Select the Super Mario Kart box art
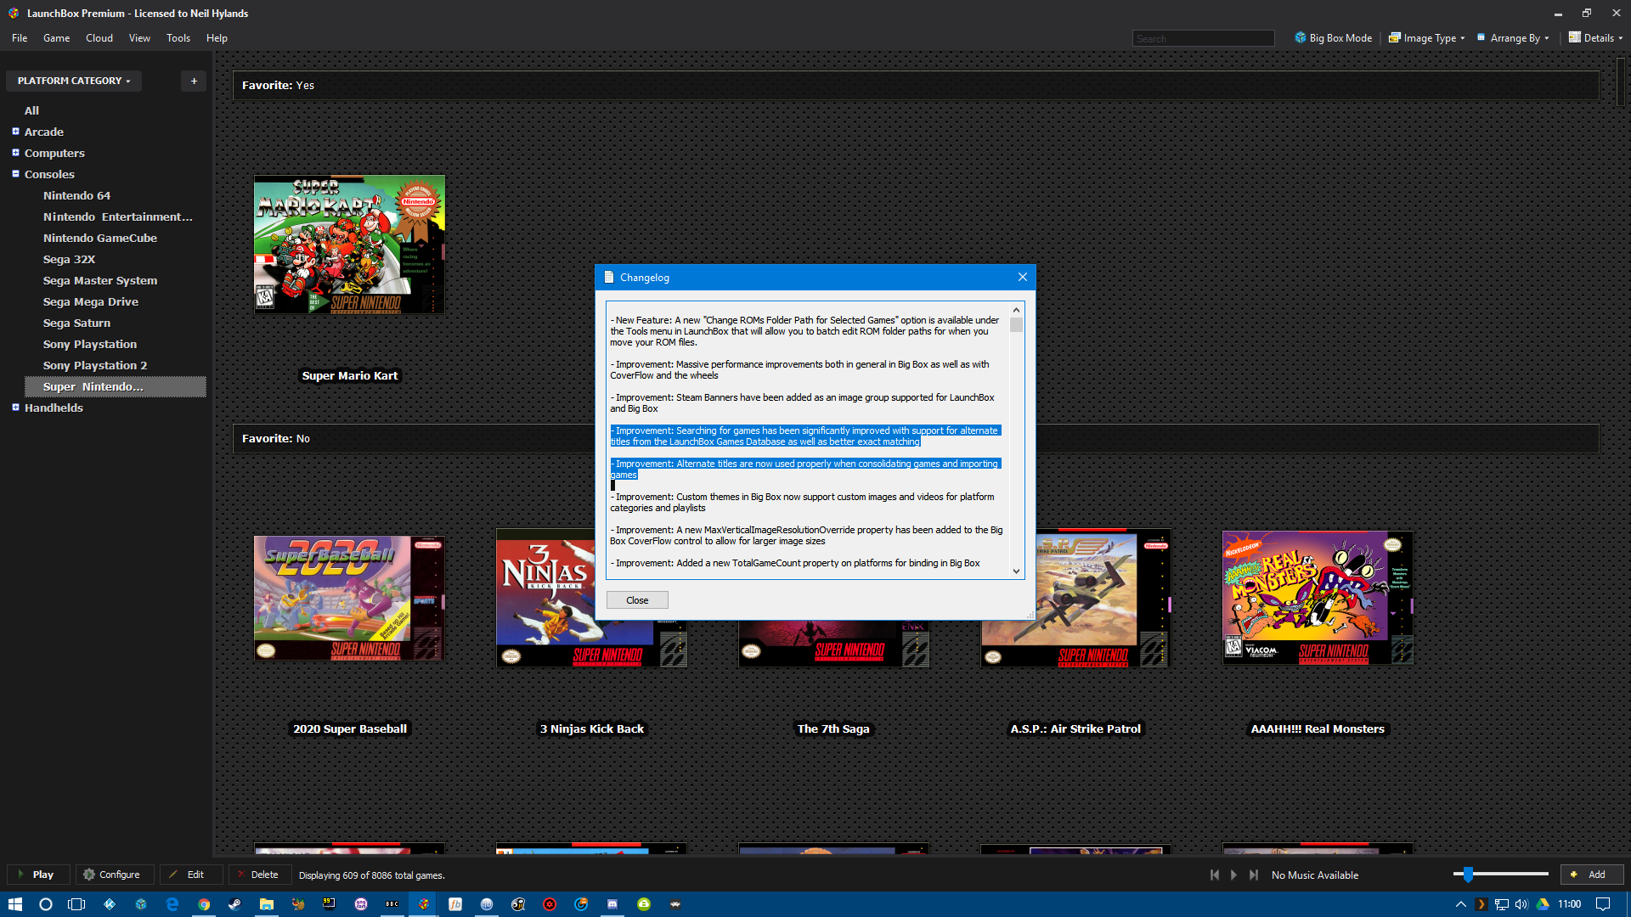The height and width of the screenshot is (917, 1631). [x=349, y=245]
